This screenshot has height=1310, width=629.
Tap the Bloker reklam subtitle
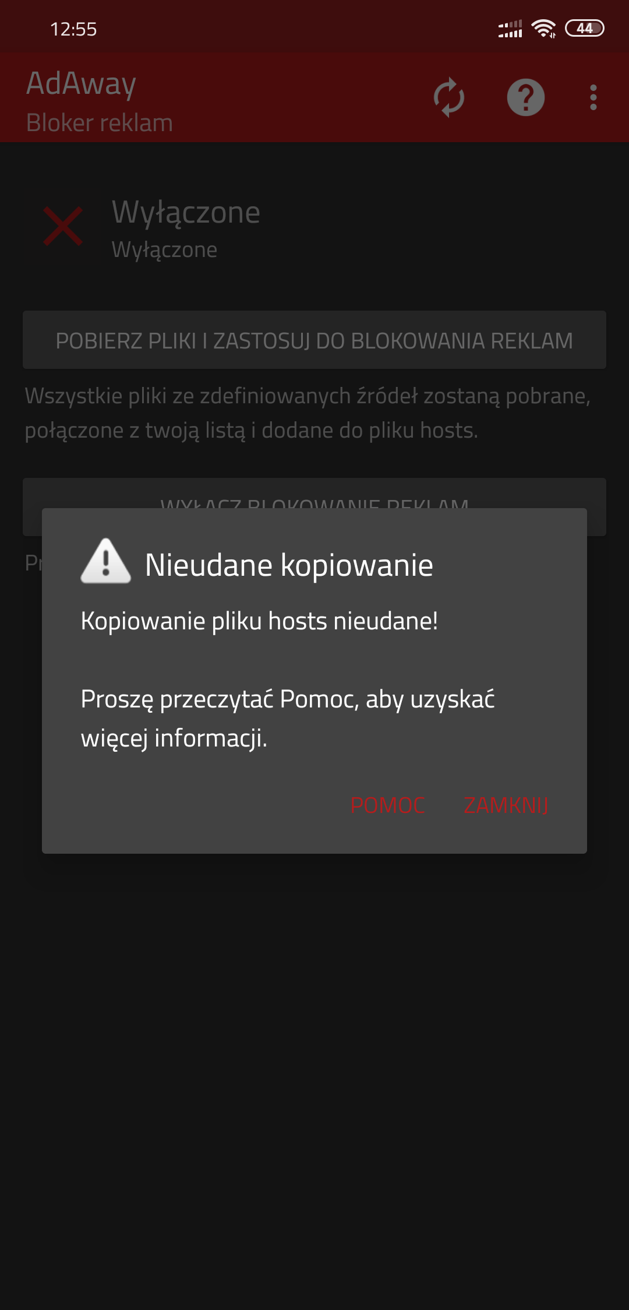tap(100, 123)
